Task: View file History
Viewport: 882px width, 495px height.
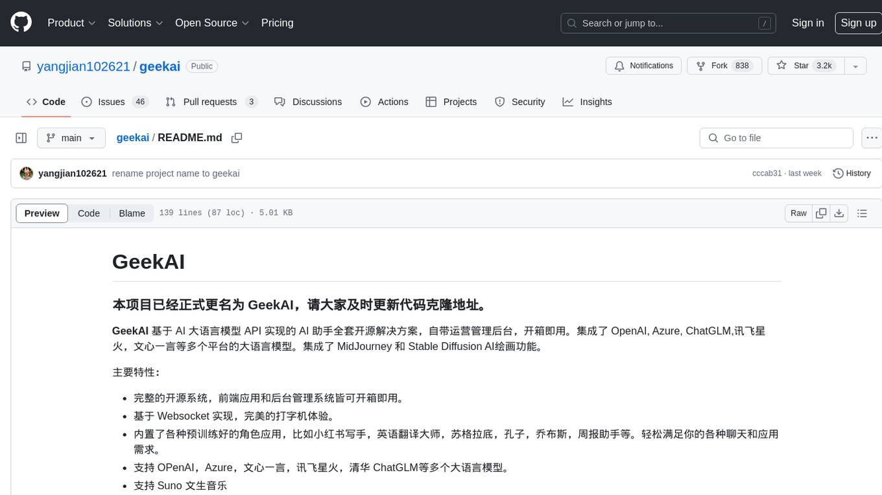Action: pyautogui.click(x=852, y=174)
